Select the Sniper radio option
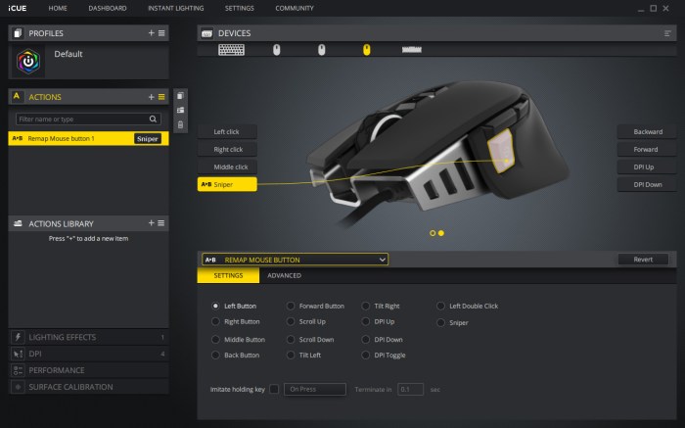The width and height of the screenshot is (685, 428). tap(440, 322)
